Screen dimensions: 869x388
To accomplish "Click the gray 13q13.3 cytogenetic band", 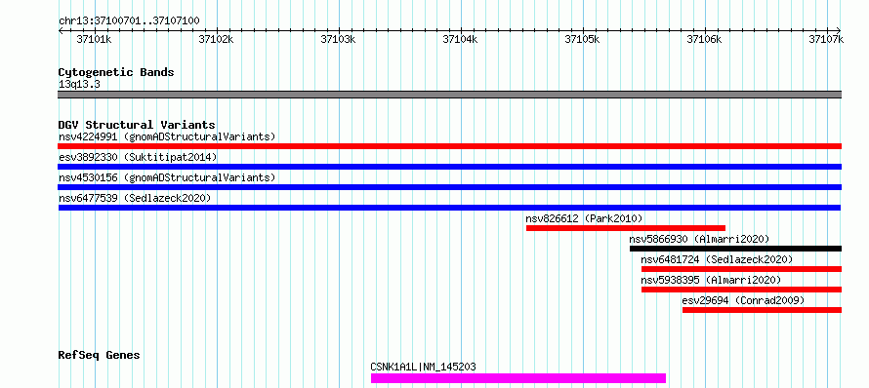I will (449, 95).
